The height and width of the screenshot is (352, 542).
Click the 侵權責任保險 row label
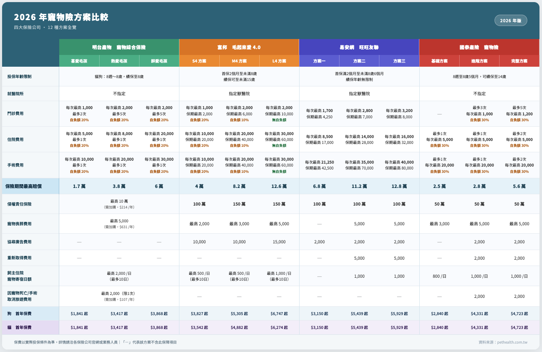point(19,204)
